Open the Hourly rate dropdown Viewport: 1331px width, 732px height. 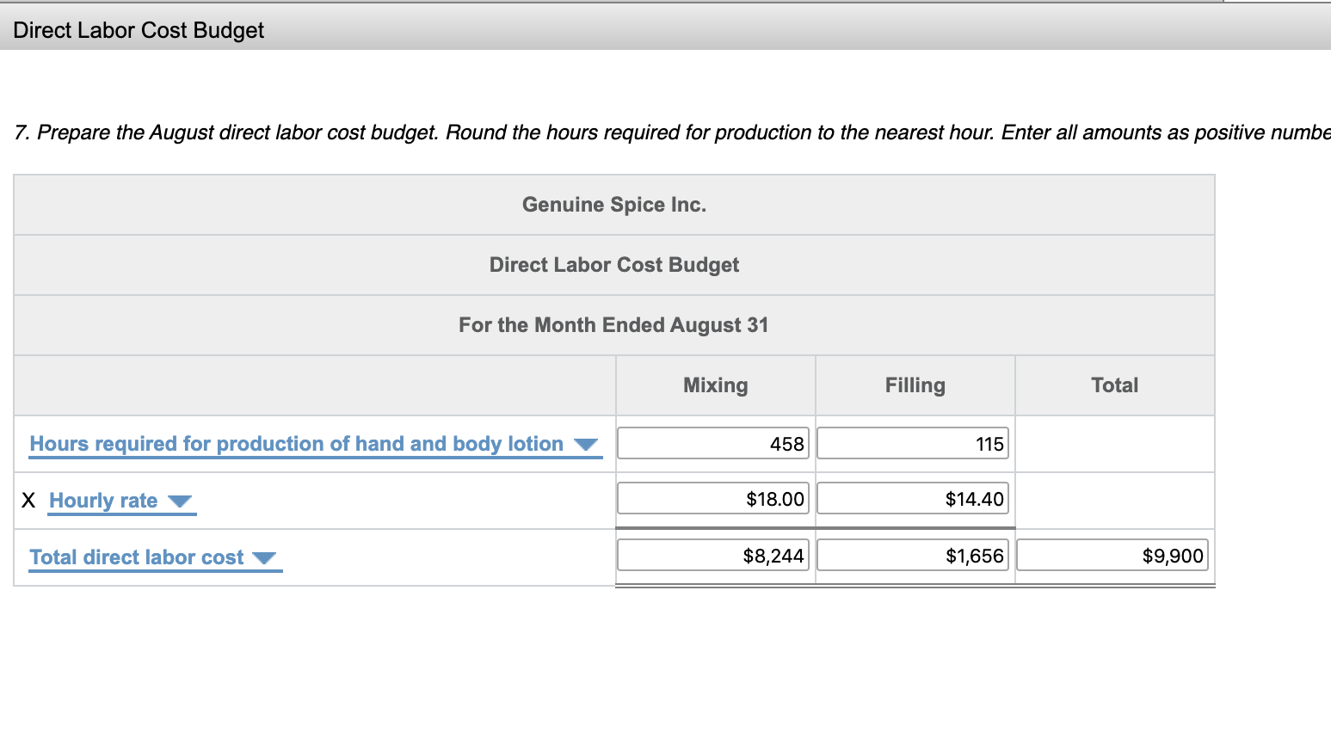(121, 501)
